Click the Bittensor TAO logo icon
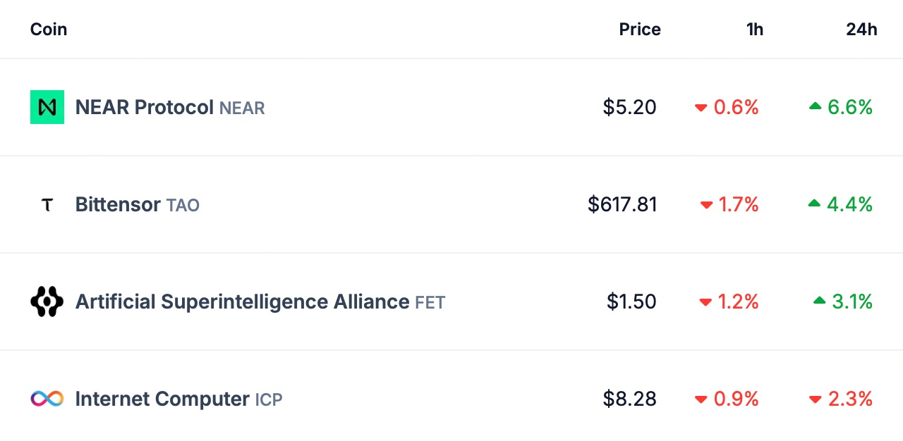The width and height of the screenshot is (903, 441). [47, 205]
